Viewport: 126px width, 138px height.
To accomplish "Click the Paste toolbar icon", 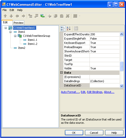I will point(62,16).
